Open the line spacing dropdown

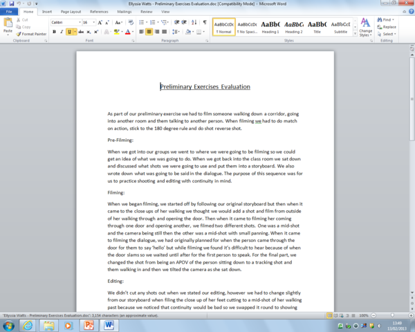click(176, 32)
